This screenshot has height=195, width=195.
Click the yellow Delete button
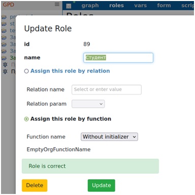pos(35,185)
